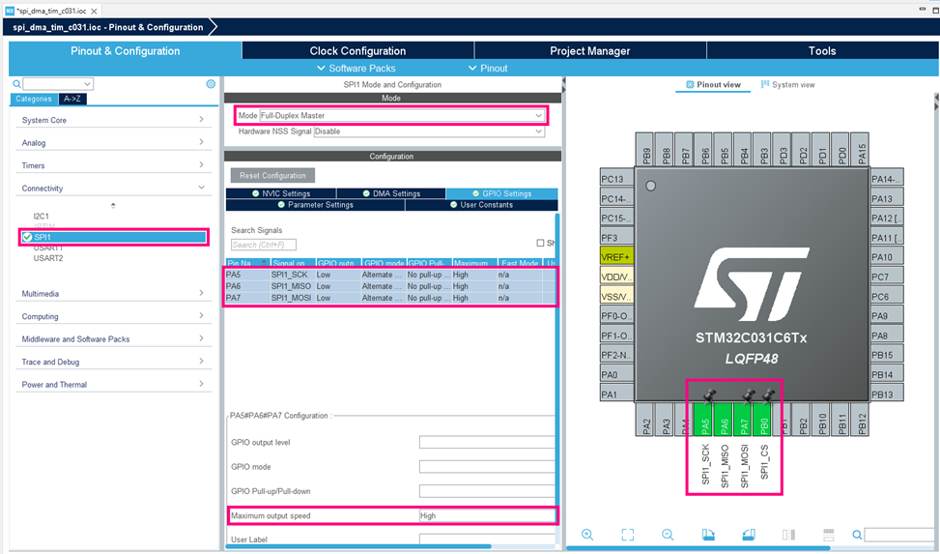Expand the Multimedia category
The width and height of the screenshot is (940, 554).
click(113, 294)
